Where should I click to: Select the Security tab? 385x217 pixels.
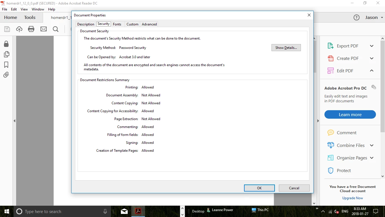[104, 24]
